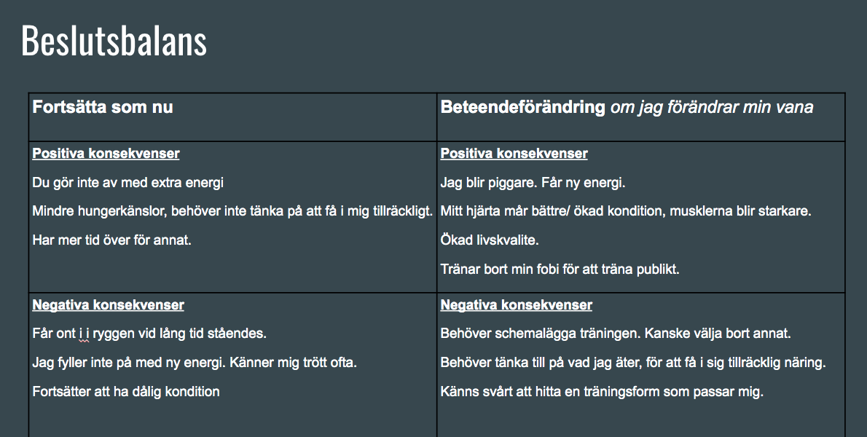Image resolution: width=867 pixels, height=437 pixels.
Task: Click 'Fortsätter att ha dålig kondition'
Action: pyautogui.click(x=126, y=392)
